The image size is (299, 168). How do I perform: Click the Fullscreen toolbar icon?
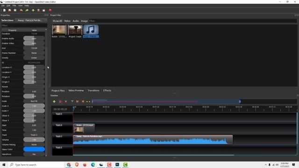pyautogui.click(x=43, y=10)
